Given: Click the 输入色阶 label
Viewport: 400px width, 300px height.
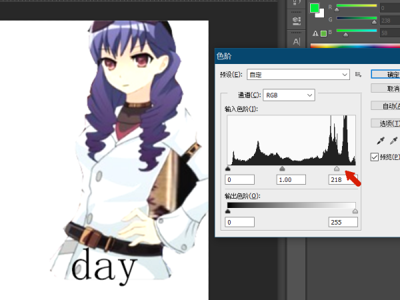Looking at the screenshot, I should point(241,109).
